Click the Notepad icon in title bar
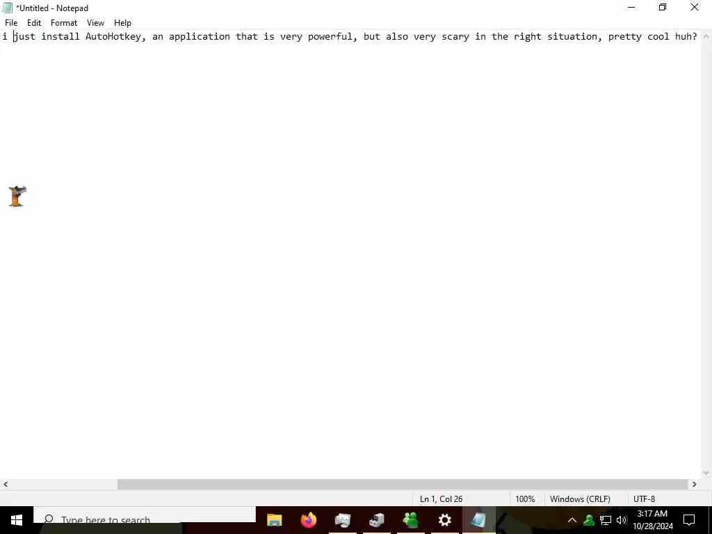712x534 pixels. (x=7, y=8)
